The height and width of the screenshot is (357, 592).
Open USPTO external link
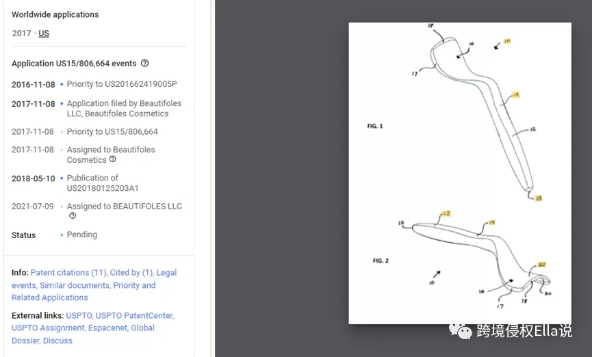[79, 315]
